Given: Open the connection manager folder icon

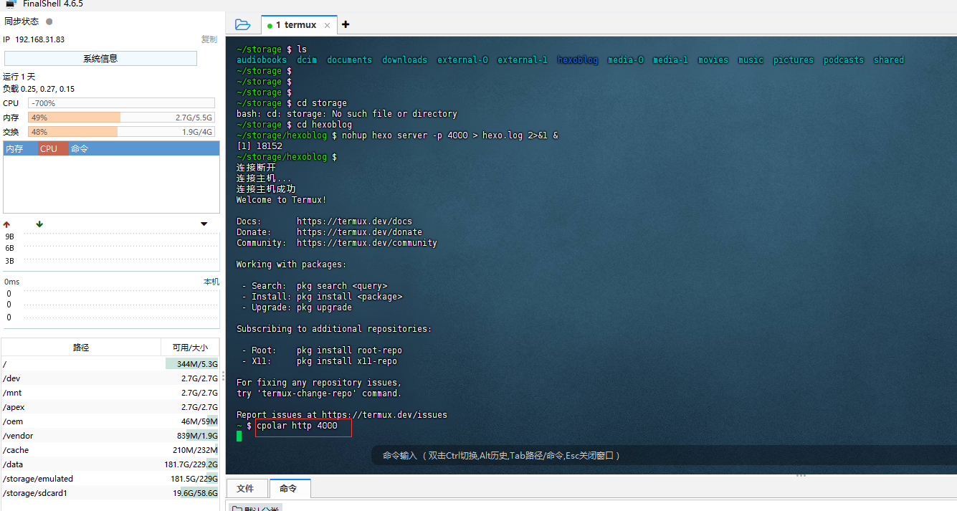Looking at the screenshot, I should click(x=243, y=24).
